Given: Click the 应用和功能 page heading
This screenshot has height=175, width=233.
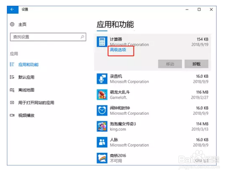Looking at the screenshot, I should [x=115, y=24].
